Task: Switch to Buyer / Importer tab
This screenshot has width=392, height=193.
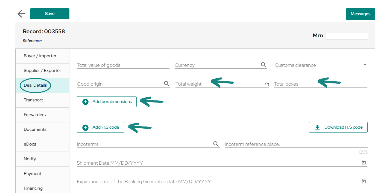Action: coord(42,56)
